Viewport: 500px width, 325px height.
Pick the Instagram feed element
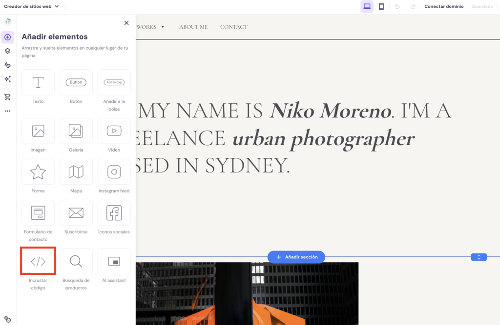[114, 172]
